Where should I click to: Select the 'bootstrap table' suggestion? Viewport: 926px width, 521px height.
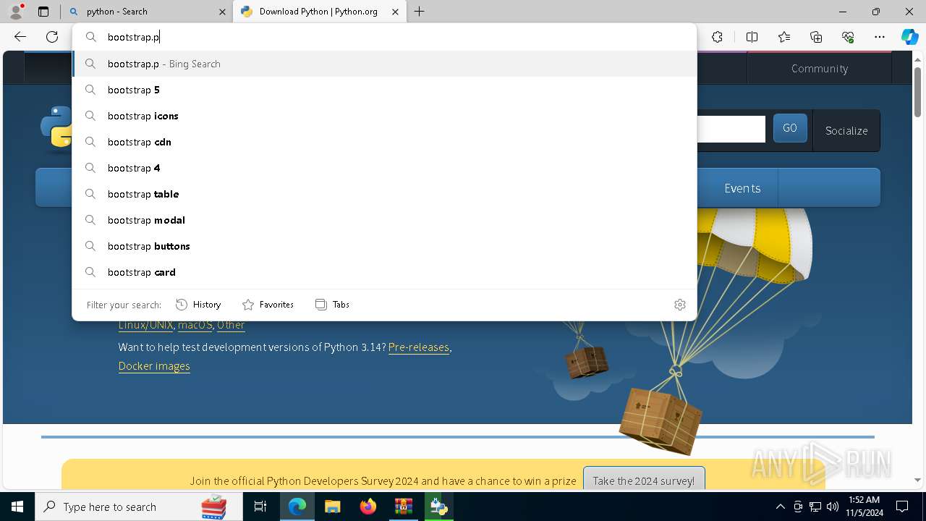pos(385,194)
